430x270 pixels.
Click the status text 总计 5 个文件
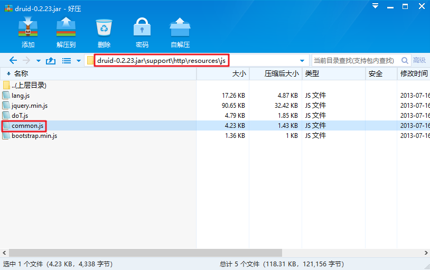point(239,264)
